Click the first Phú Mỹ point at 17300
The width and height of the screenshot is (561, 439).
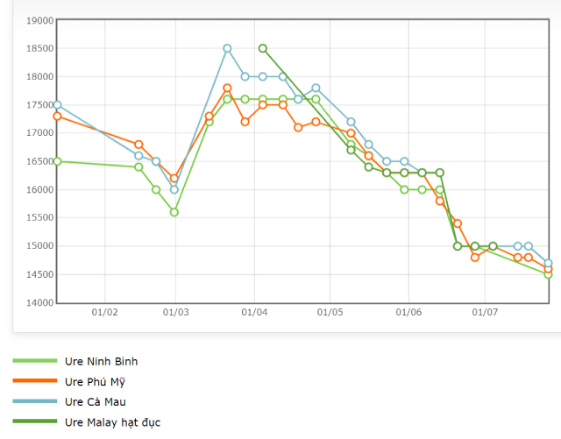pyautogui.click(x=57, y=116)
